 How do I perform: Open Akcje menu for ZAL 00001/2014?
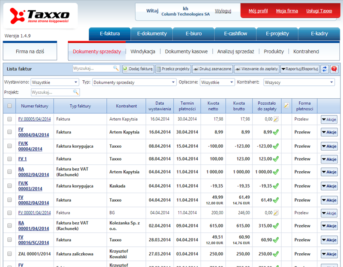pos(329,254)
